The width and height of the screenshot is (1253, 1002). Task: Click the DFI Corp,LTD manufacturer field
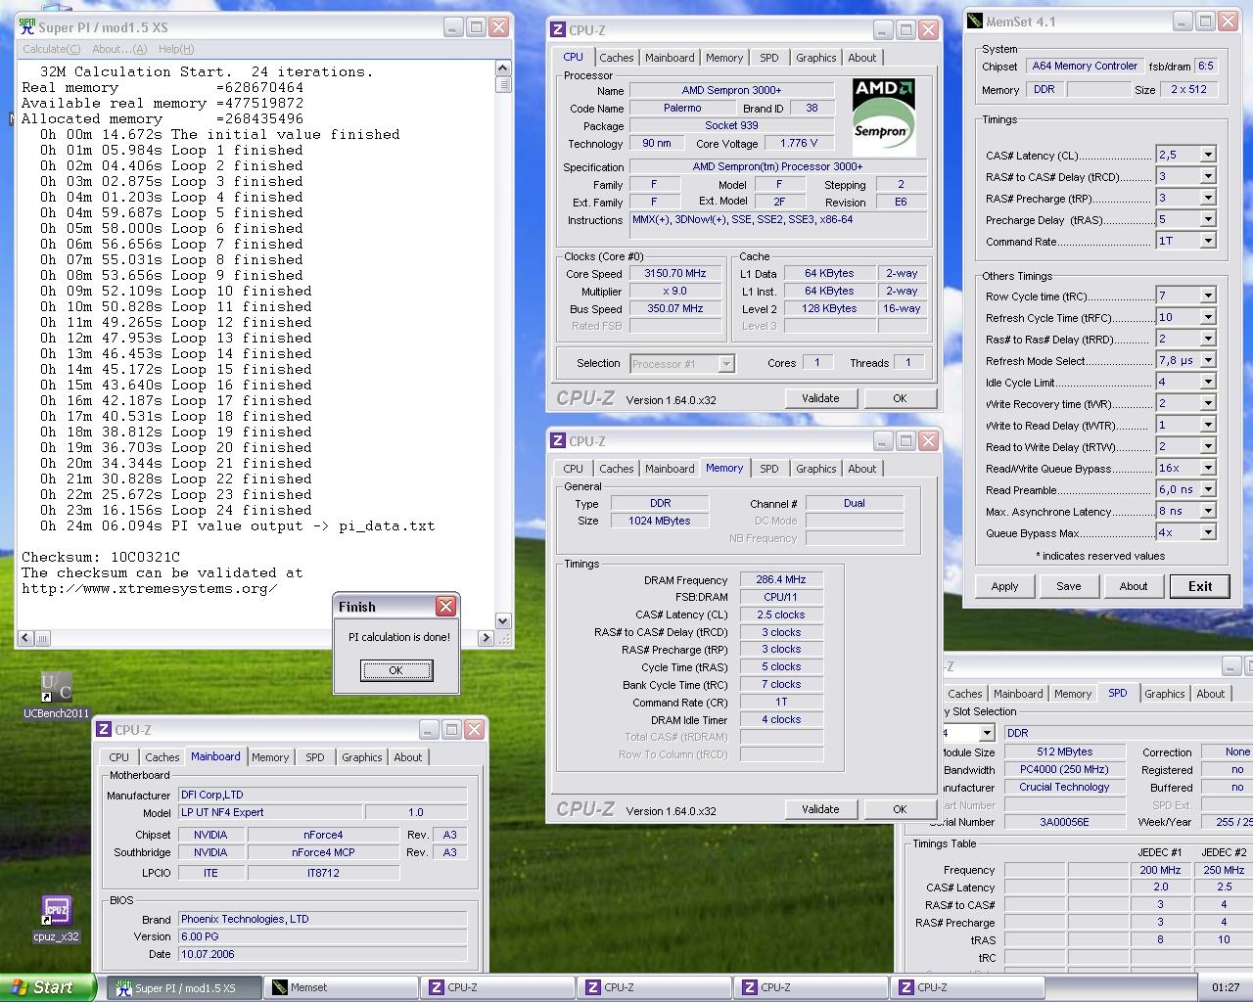322,795
